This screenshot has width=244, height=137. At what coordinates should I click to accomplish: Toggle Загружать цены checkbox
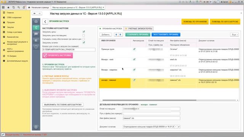(84, 32)
